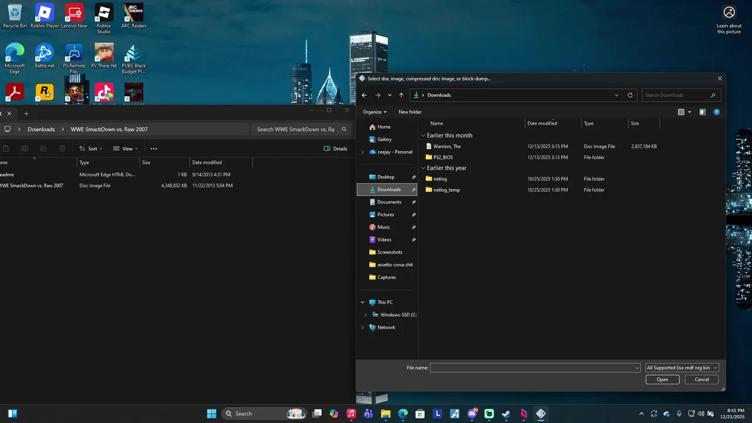This screenshot has width=752, height=423.
Task: Click the Cancel button
Action: click(701, 380)
